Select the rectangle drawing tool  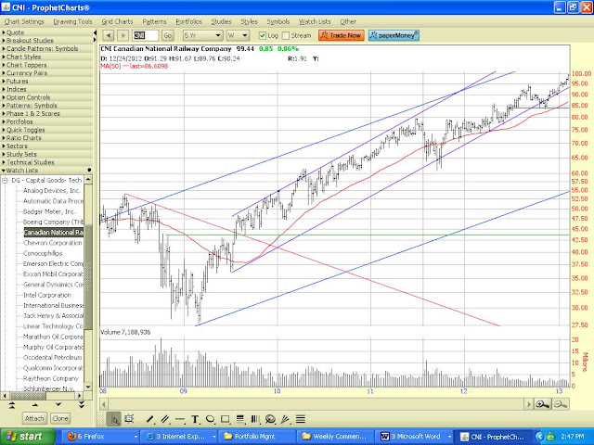[x=225, y=419]
